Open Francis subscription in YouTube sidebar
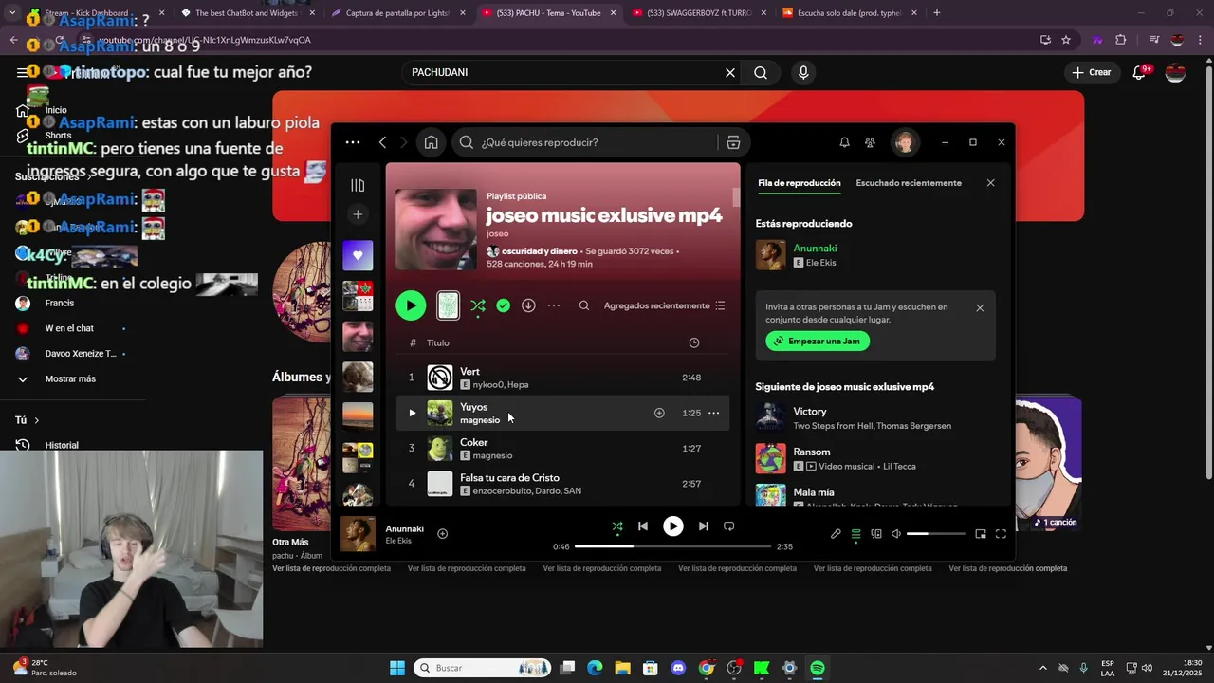1214x683 pixels. [x=57, y=303]
